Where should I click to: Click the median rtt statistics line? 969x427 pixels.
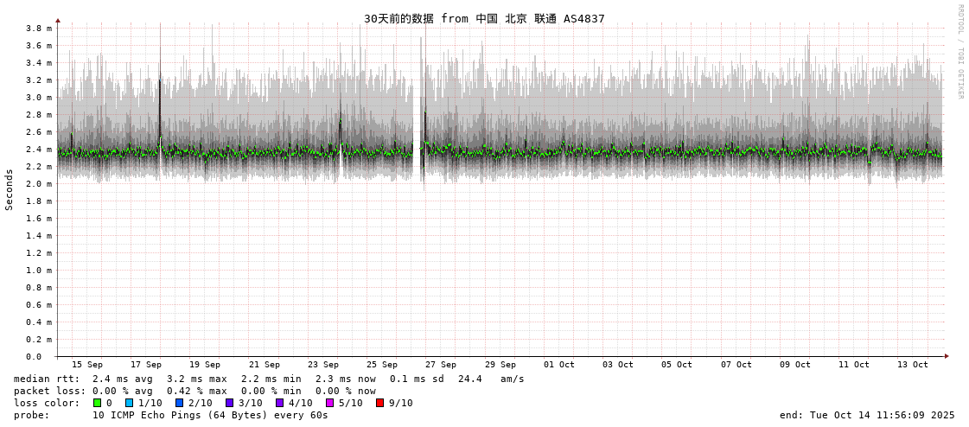269,379
